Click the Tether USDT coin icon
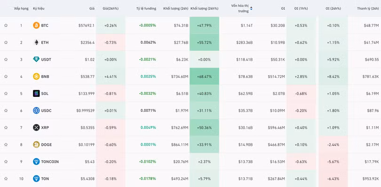381x187 pixels. pyautogui.click(x=36, y=59)
